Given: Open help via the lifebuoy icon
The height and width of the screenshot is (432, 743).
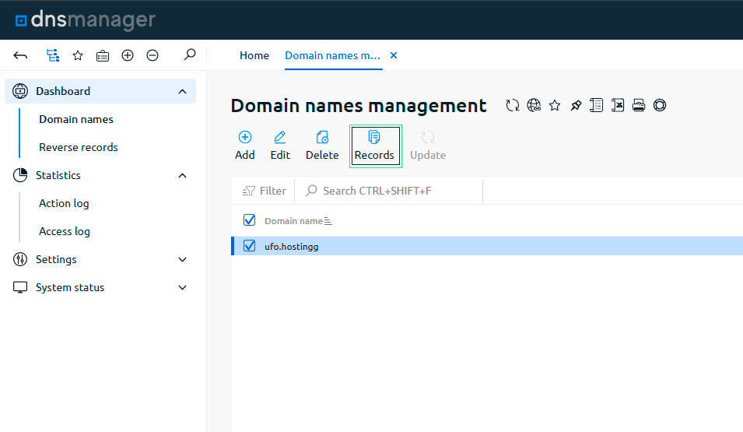Looking at the screenshot, I should [x=660, y=105].
